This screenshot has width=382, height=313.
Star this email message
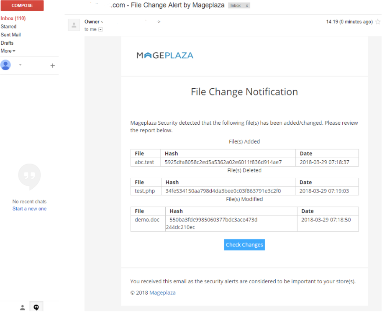point(378,22)
